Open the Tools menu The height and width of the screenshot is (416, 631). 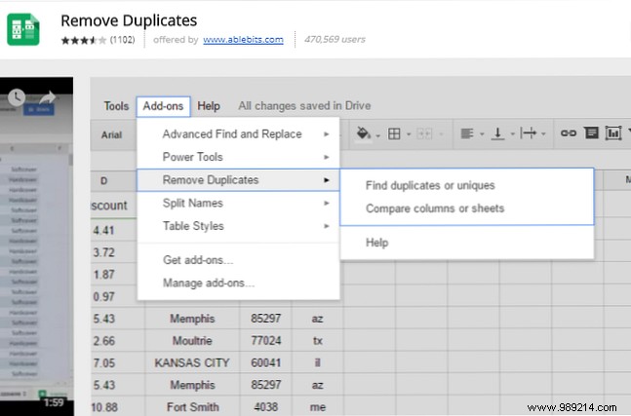pyautogui.click(x=116, y=106)
